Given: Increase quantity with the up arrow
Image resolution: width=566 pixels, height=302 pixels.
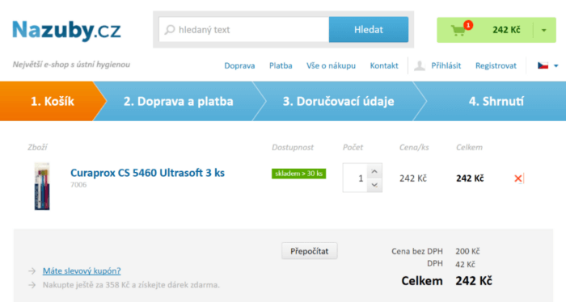Looking at the screenshot, I should coord(374,171).
